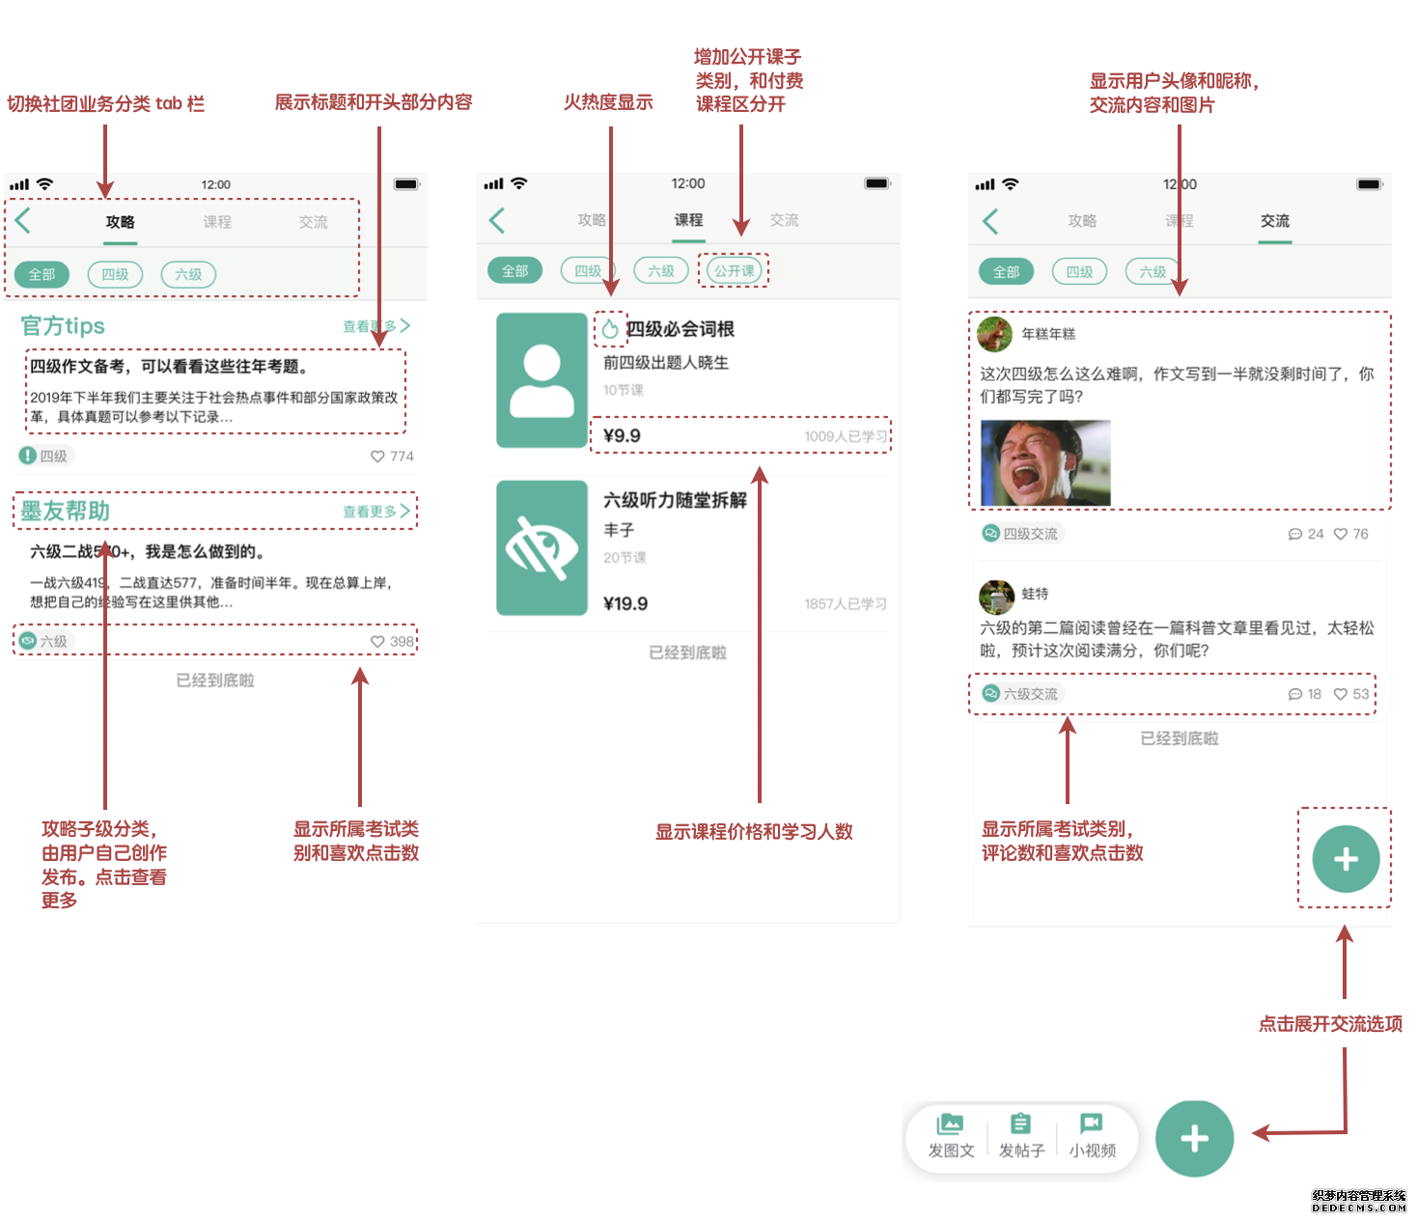Open the 四级交流 category tag
Screen dimensions: 1417x1222
(1022, 534)
